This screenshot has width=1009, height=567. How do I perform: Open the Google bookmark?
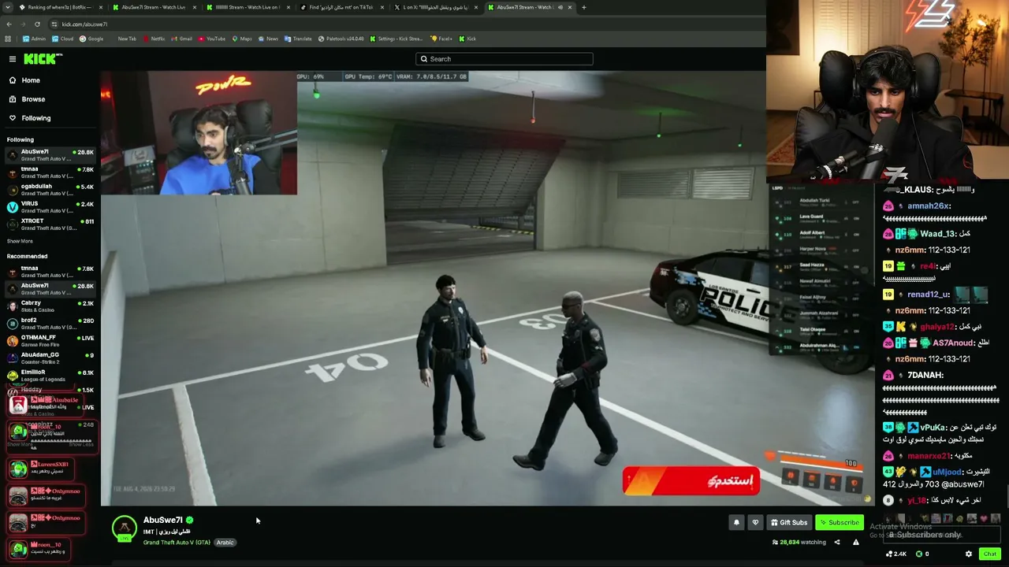tap(92, 39)
